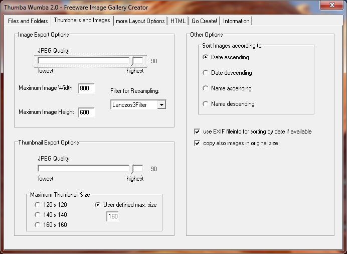The height and width of the screenshot is (254, 347).
Task: Expand the Filter for Resampling dropdown
Action: [x=161, y=104]
